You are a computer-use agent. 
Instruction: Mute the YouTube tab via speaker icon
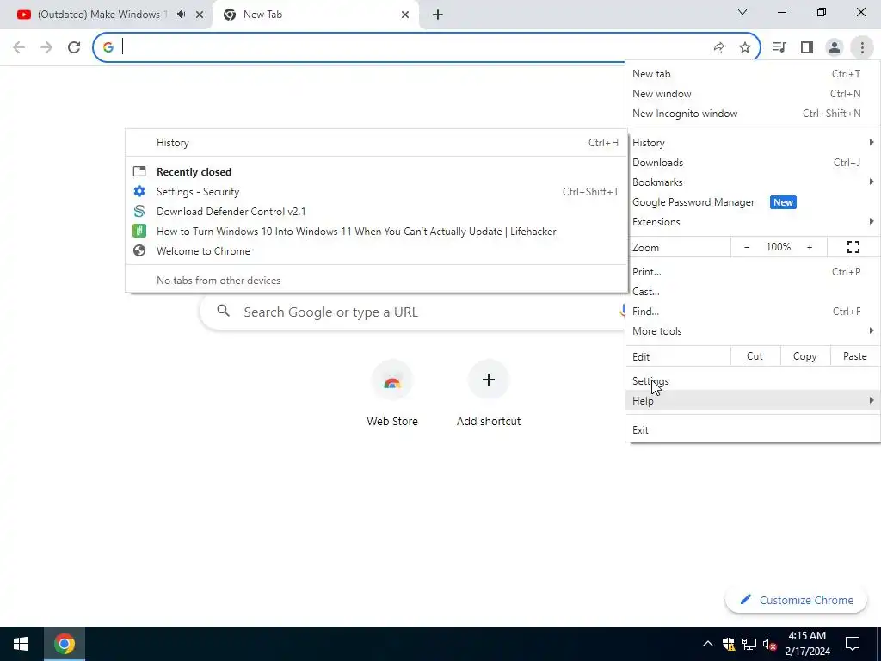(181, 15)
